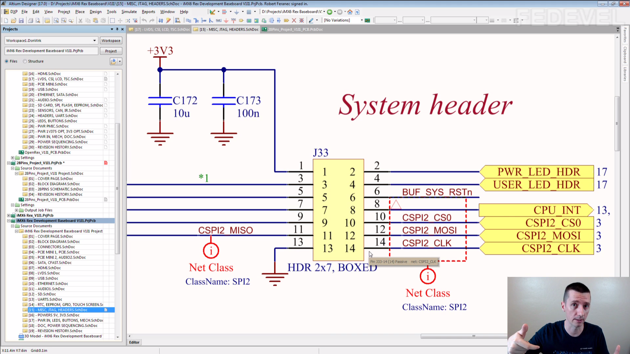
Task: Click the Print document icon
Action: point(31,21)
